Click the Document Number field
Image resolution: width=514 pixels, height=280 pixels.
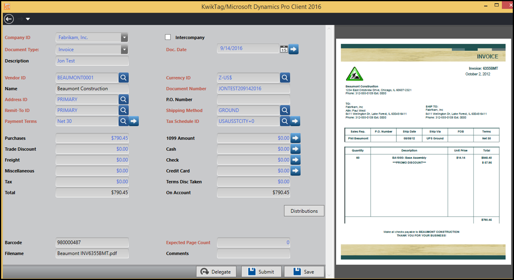point(253,88)
